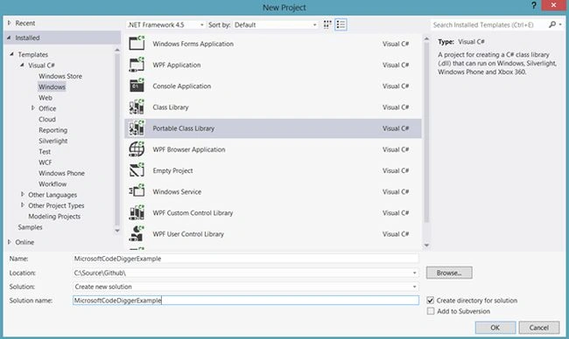Viewport: 569px width, 339px height.
Task: Click the Solution name input field
Action: pyautogui.click(x=246, y=301)
